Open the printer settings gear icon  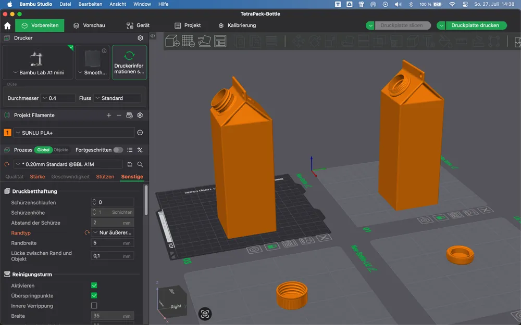click(x=140, y=38)
